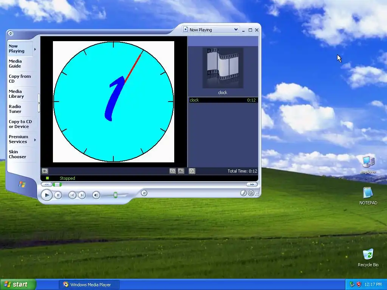Mute the audio with speaker icon
387x290 pixels.
[x=96, y=195]
